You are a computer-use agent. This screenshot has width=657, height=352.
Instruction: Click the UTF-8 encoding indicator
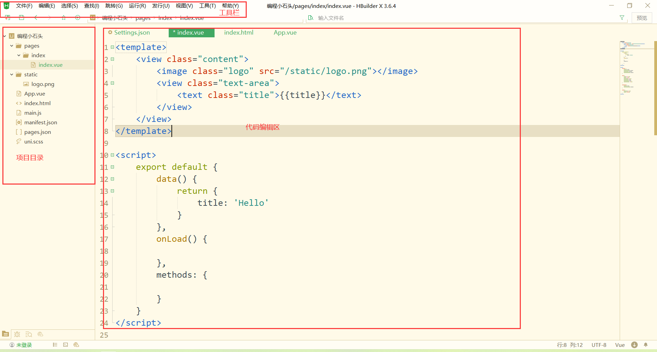pos(599,345)
